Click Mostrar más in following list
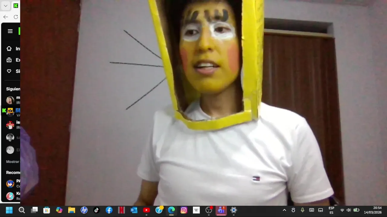The height and width of the screenshot is (217, 387). coord(13,162)
